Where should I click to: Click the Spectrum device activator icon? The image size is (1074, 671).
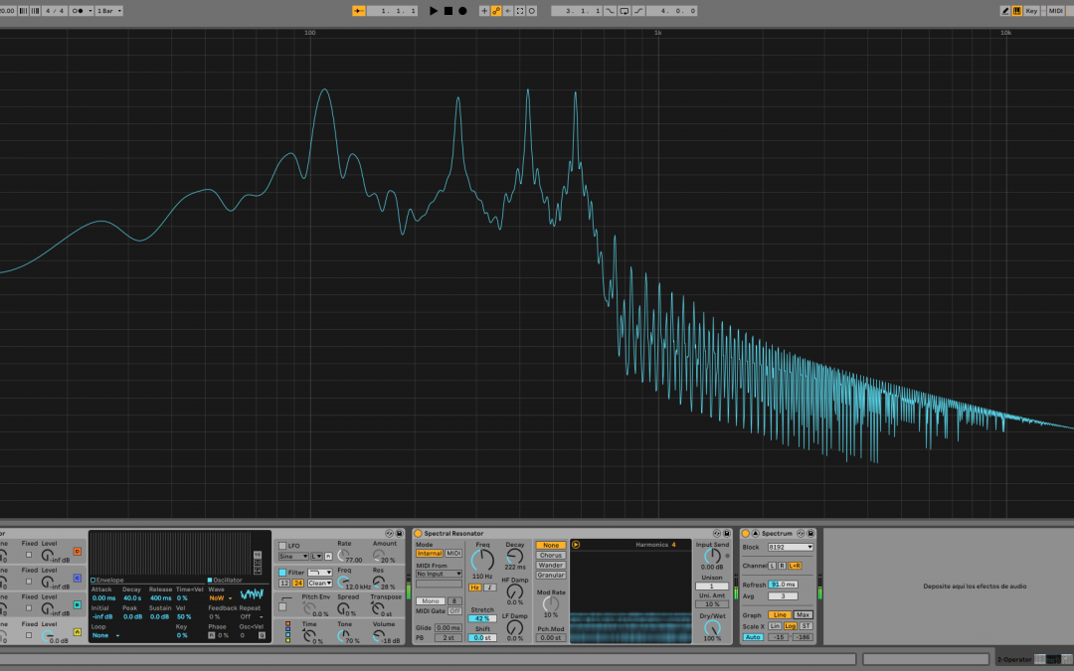[x=745, y=534]
